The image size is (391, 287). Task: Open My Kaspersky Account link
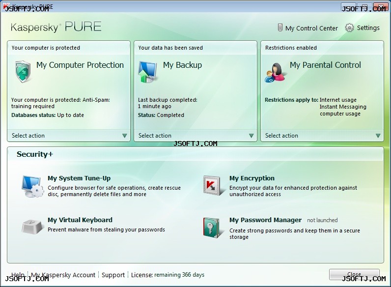point(63,275)
